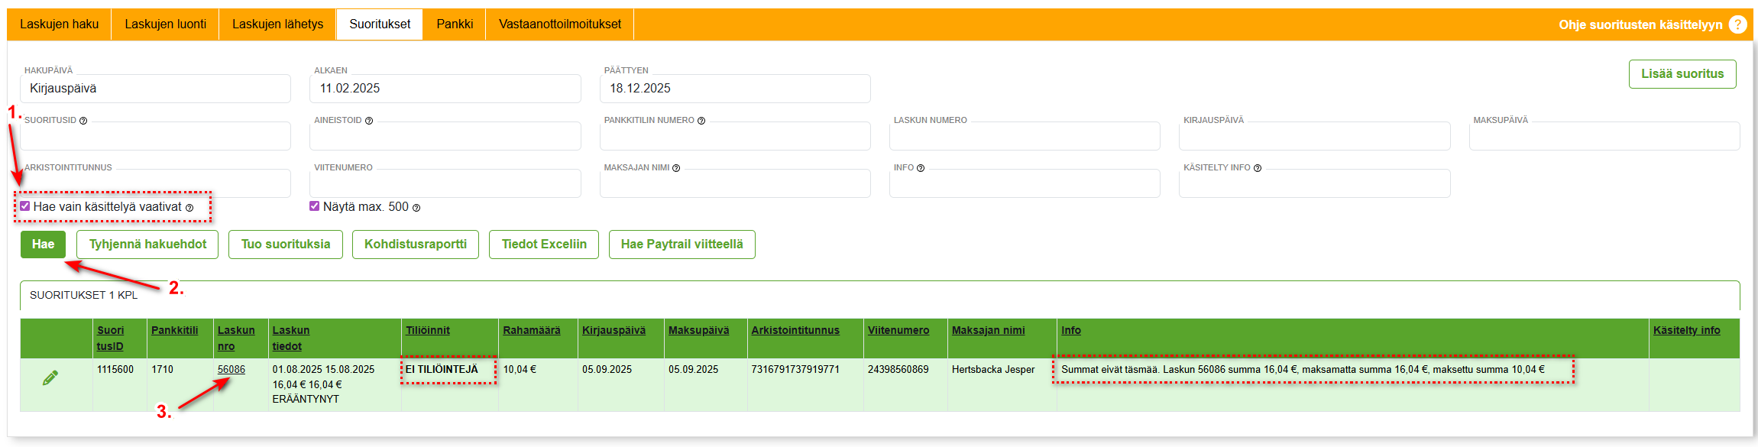Screen dimensions: 1758x447
Task: Open the HAKUPÄIVÄ dropdown showing Kirjauspäivä
Action: click(x=155, y=89)
